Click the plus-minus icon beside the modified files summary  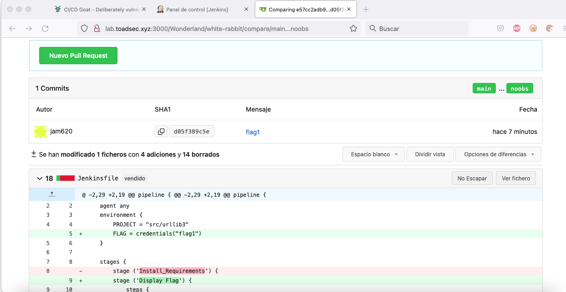click(33, 154)
